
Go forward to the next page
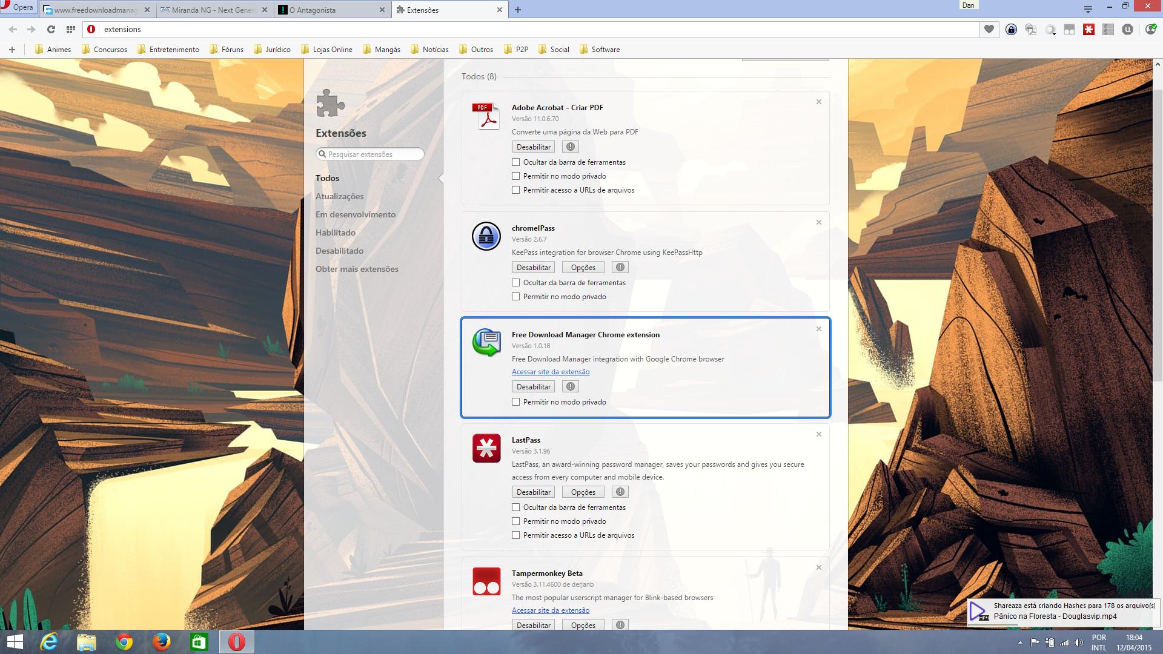(x=31, y=29)
